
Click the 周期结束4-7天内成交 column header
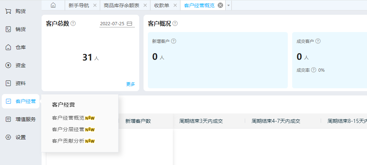[276, 121]
